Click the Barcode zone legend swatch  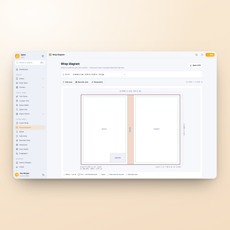[x=126, y=175]
